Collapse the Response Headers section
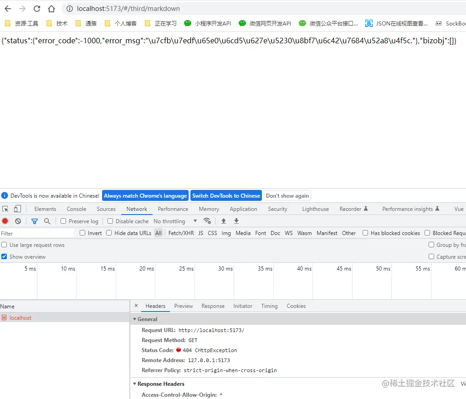The image size is (466, 399). click(x=135, y=384)
